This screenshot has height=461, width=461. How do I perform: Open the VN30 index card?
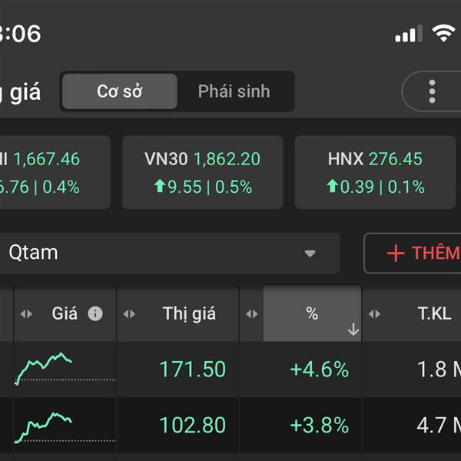[x=202, y=172]
